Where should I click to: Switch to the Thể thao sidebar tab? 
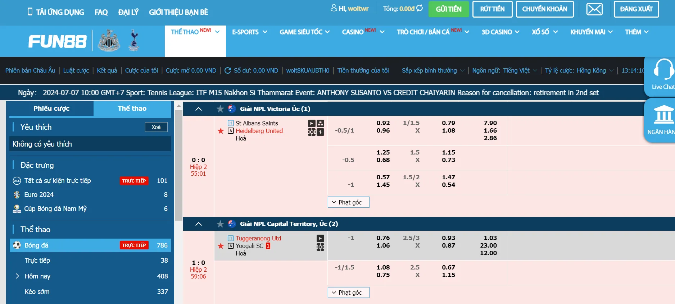click(x=132, y=109)
